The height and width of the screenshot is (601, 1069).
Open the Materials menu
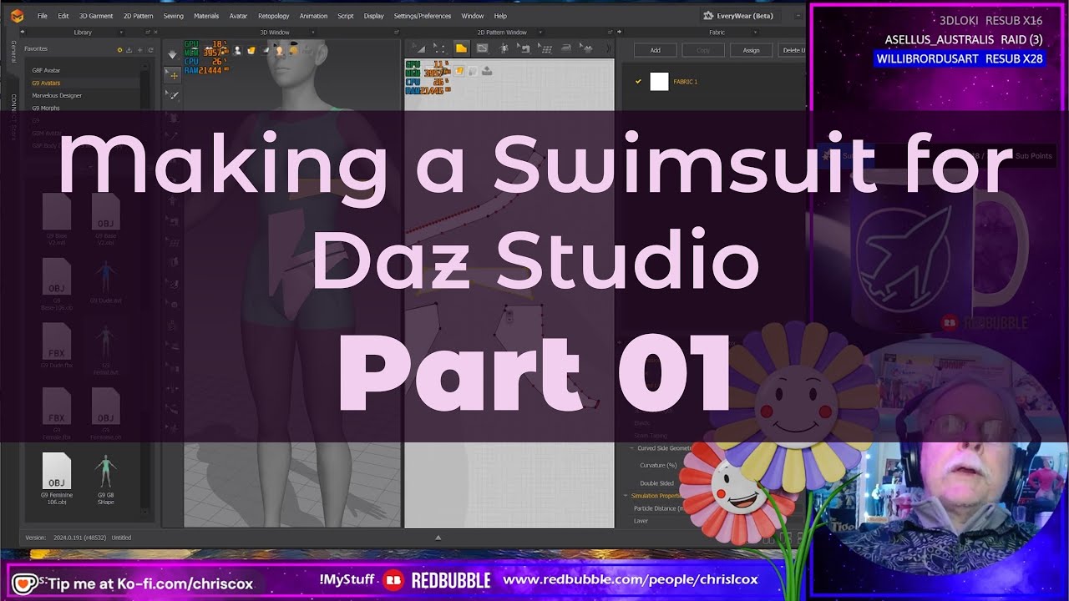[206, 16]
